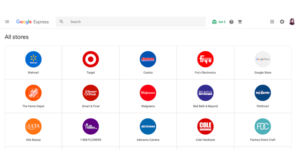This screenshot has height=165, width=296.
Task: Select the Adorama Camera text label
Action: click(x=148, y=140)
